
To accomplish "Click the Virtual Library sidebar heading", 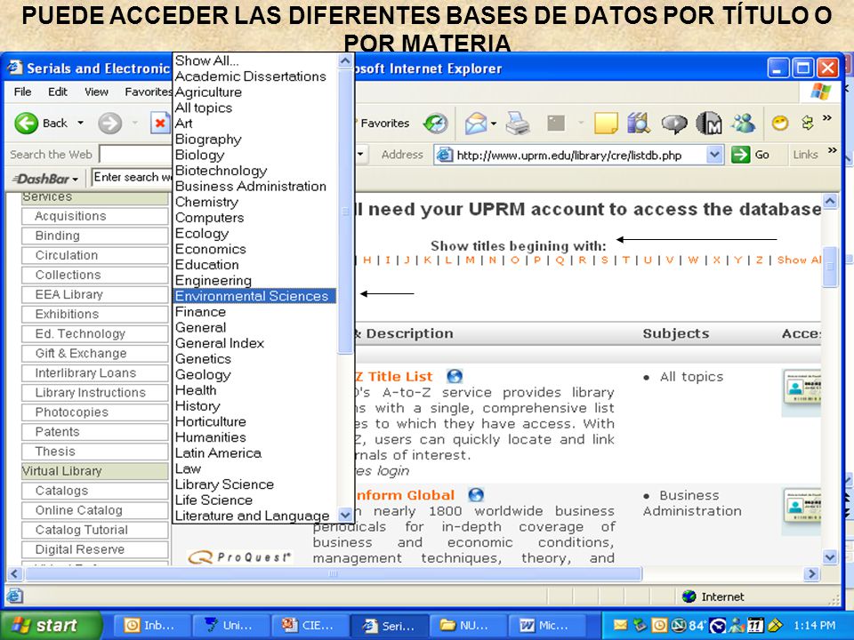I will pos(95,471).
